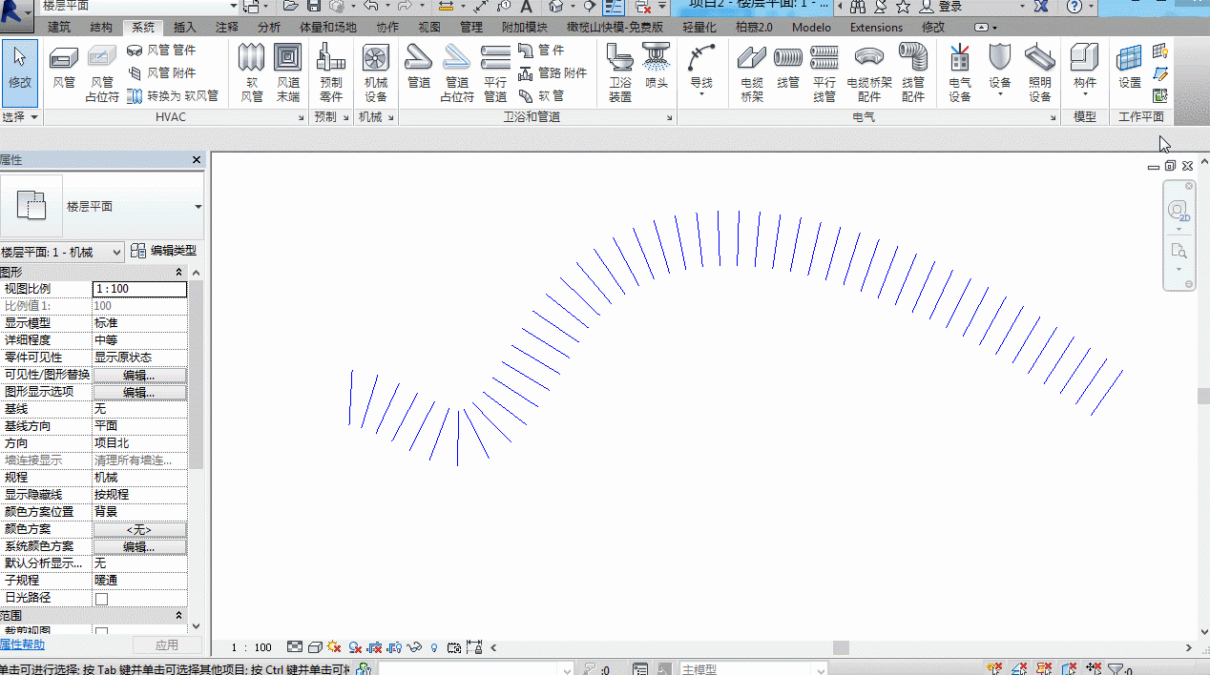Activate the 管道 pipe tool

[x=419, y=69]
